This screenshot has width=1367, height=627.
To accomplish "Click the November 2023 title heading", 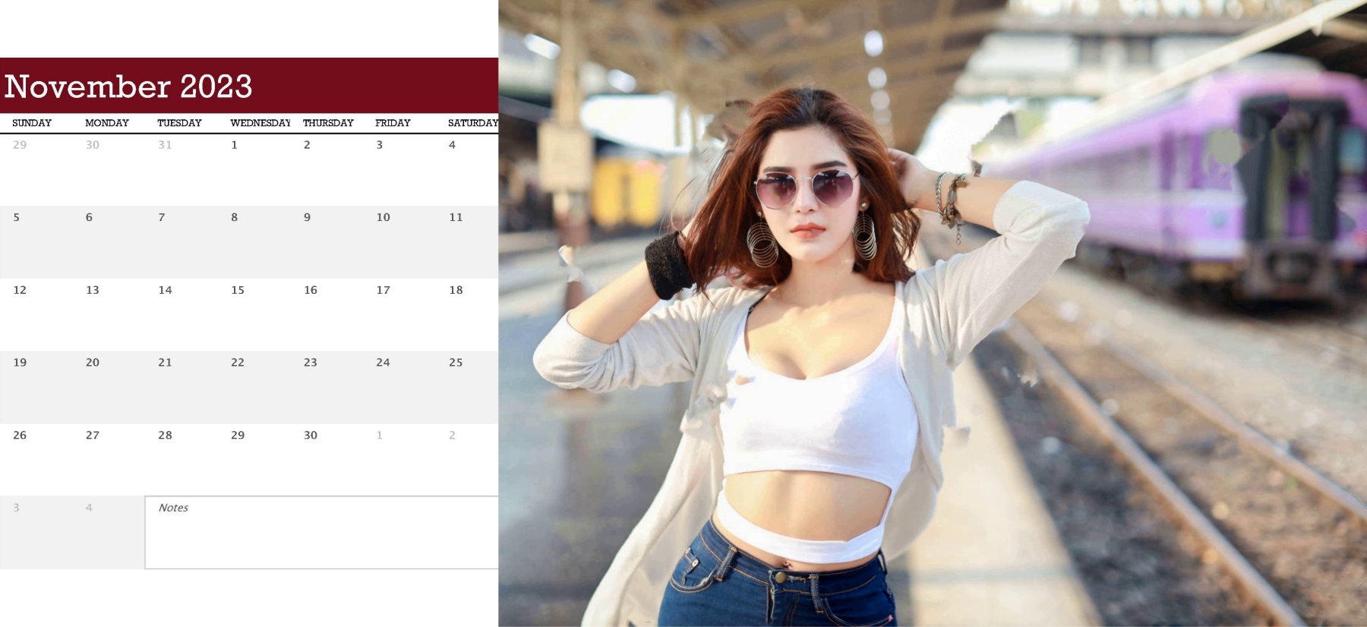I will pyautogui.click(x=128, y=87).
